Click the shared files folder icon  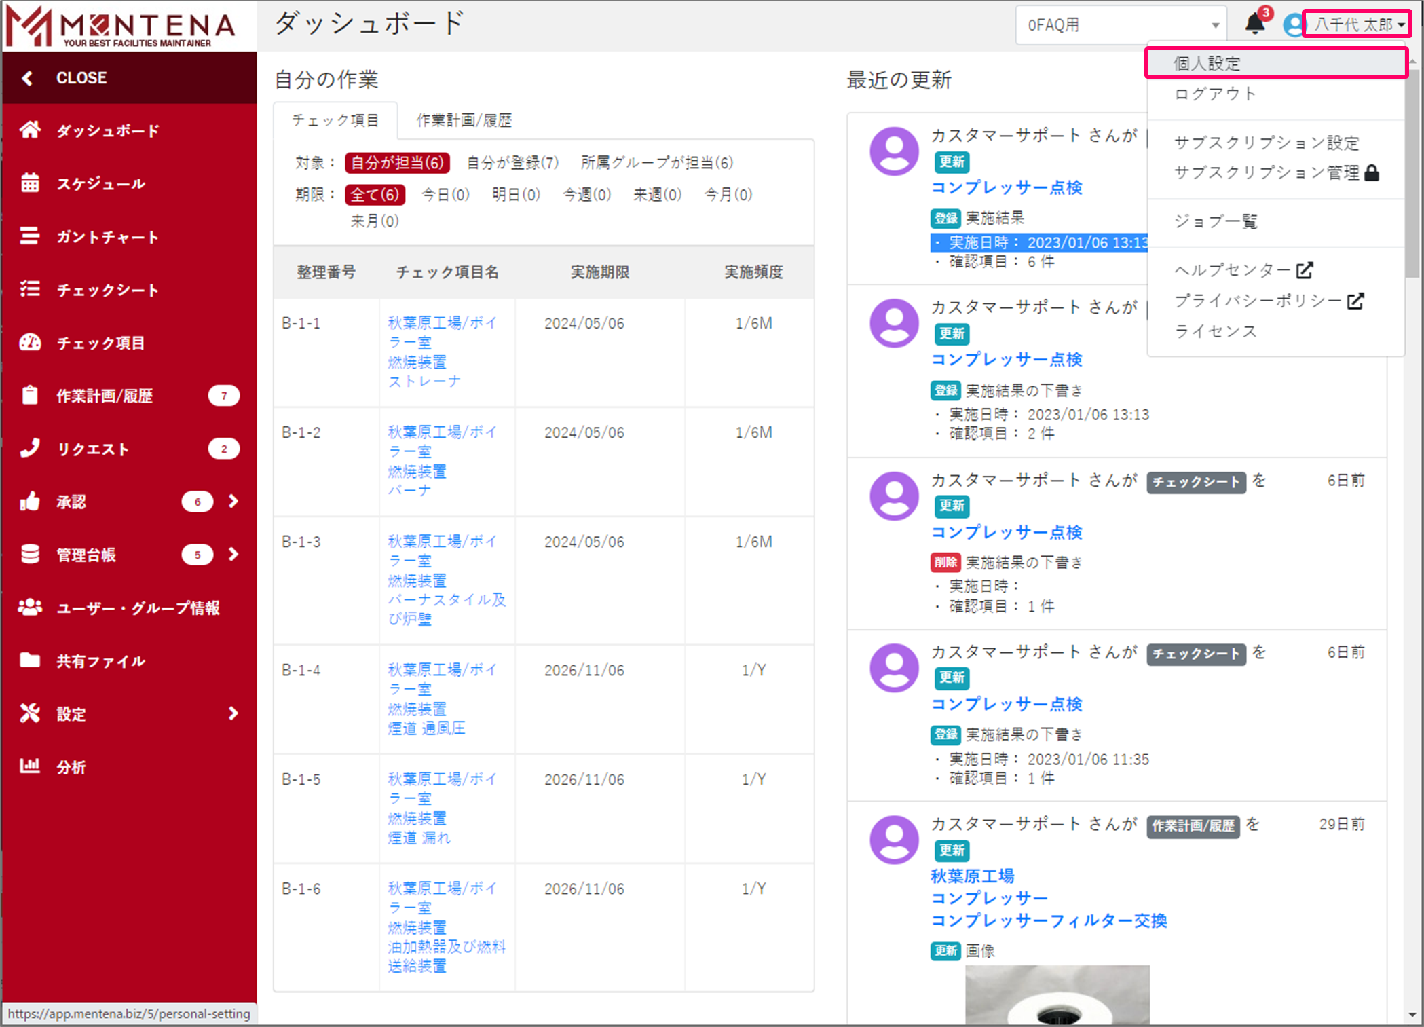point(30,660)
